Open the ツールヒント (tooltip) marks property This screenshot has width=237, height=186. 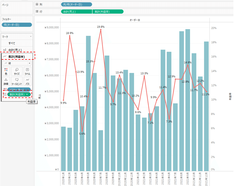[17, 81]
